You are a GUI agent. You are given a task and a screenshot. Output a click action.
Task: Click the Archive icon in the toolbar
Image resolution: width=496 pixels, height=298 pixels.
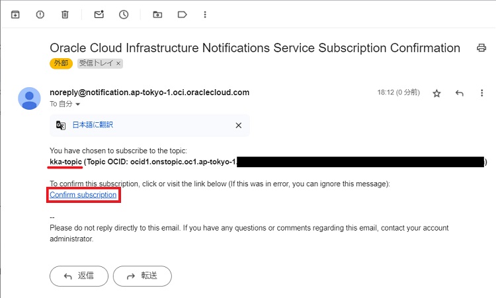(x=15, y=14)
